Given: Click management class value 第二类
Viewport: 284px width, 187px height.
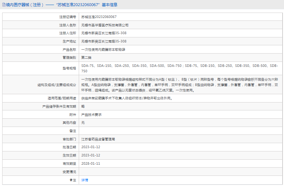Looking at the screenshot, I should pos(86,58).
